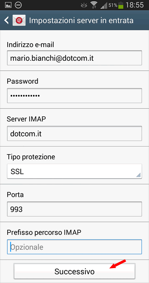The width and height of the screenshot is (149, 283).
Task: Tap the back arrow in header
Action: point(7,20)
